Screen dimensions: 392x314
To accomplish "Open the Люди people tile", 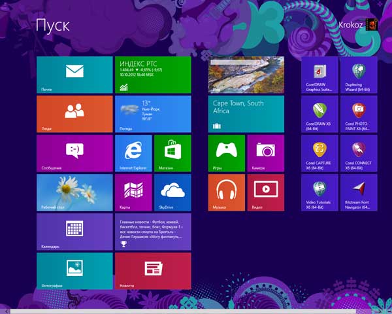I will (x=74, y=114).
